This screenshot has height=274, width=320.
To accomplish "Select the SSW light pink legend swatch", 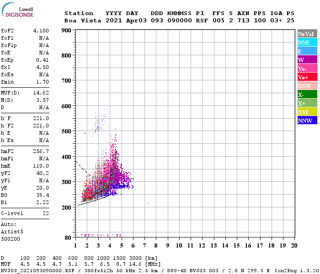I will pyautogui.click(x=307, y=86).
